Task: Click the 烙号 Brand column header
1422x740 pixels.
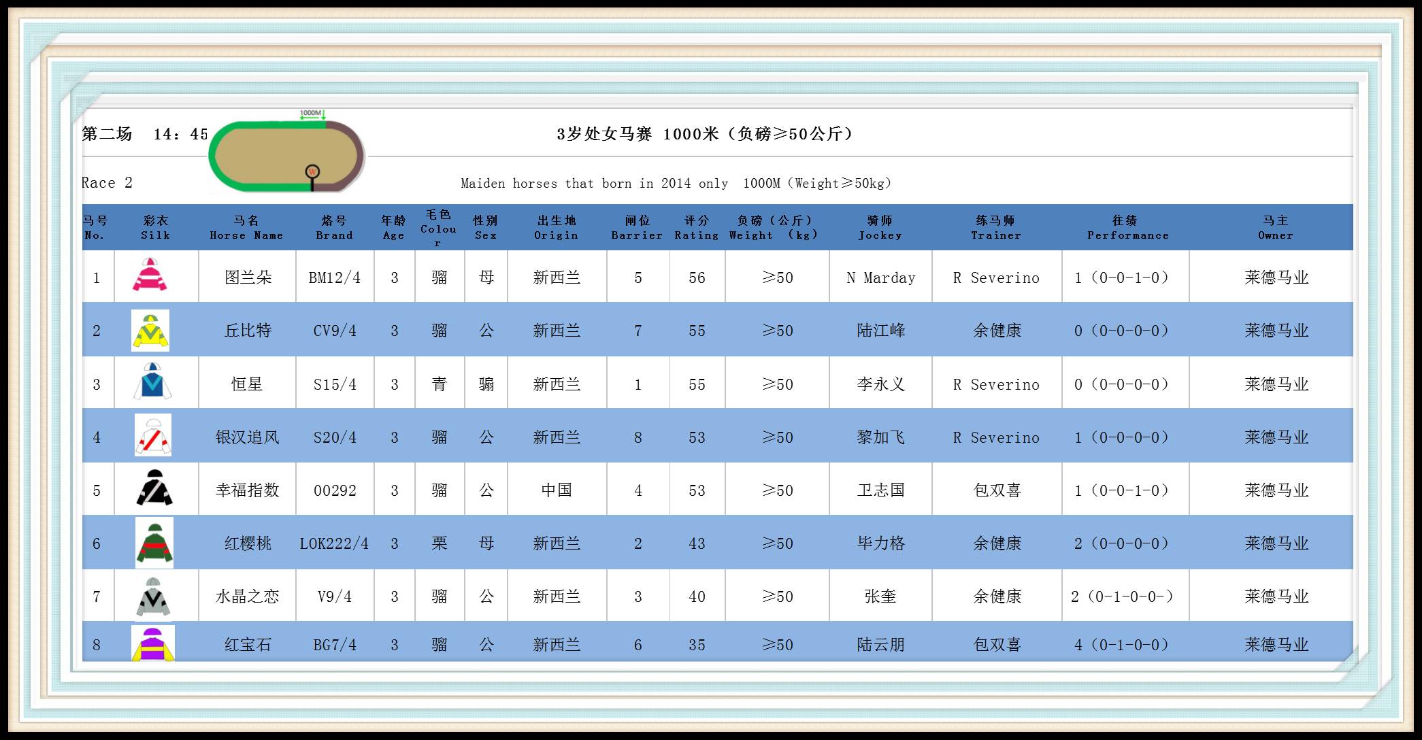Action: point(334,227)
